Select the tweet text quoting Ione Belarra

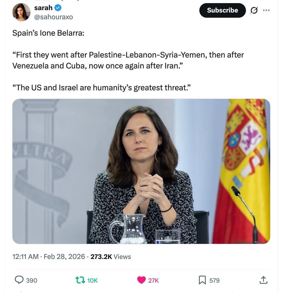tap(128, 60)
